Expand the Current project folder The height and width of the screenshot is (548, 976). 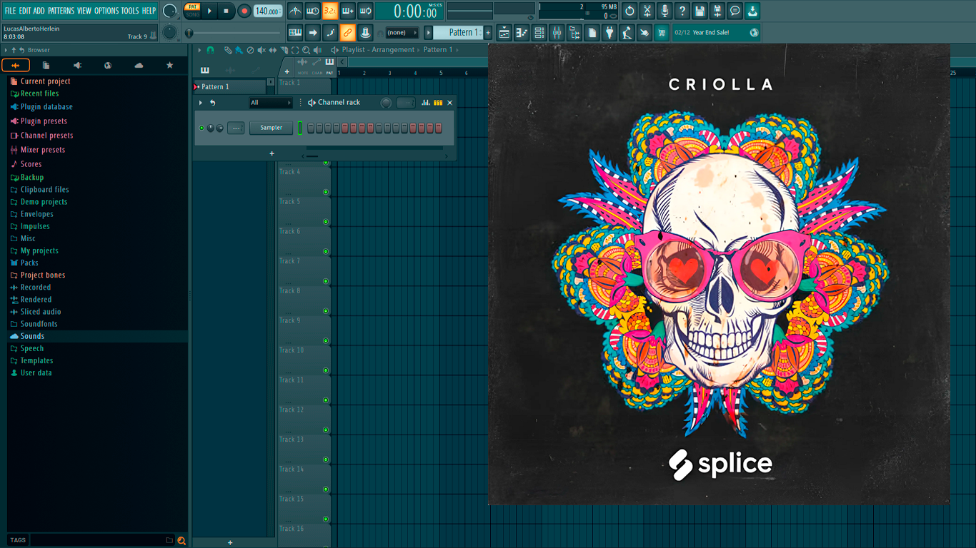(45, 81)
